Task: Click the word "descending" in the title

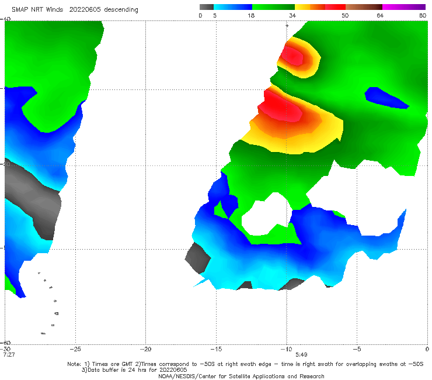Action: (x=121, y=10)
